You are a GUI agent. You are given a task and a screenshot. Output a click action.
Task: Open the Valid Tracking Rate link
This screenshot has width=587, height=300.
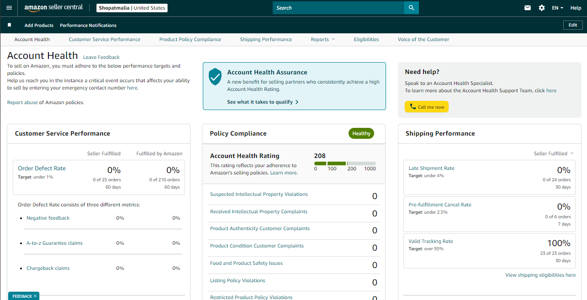pyautogui.click(x=431, y=241)
